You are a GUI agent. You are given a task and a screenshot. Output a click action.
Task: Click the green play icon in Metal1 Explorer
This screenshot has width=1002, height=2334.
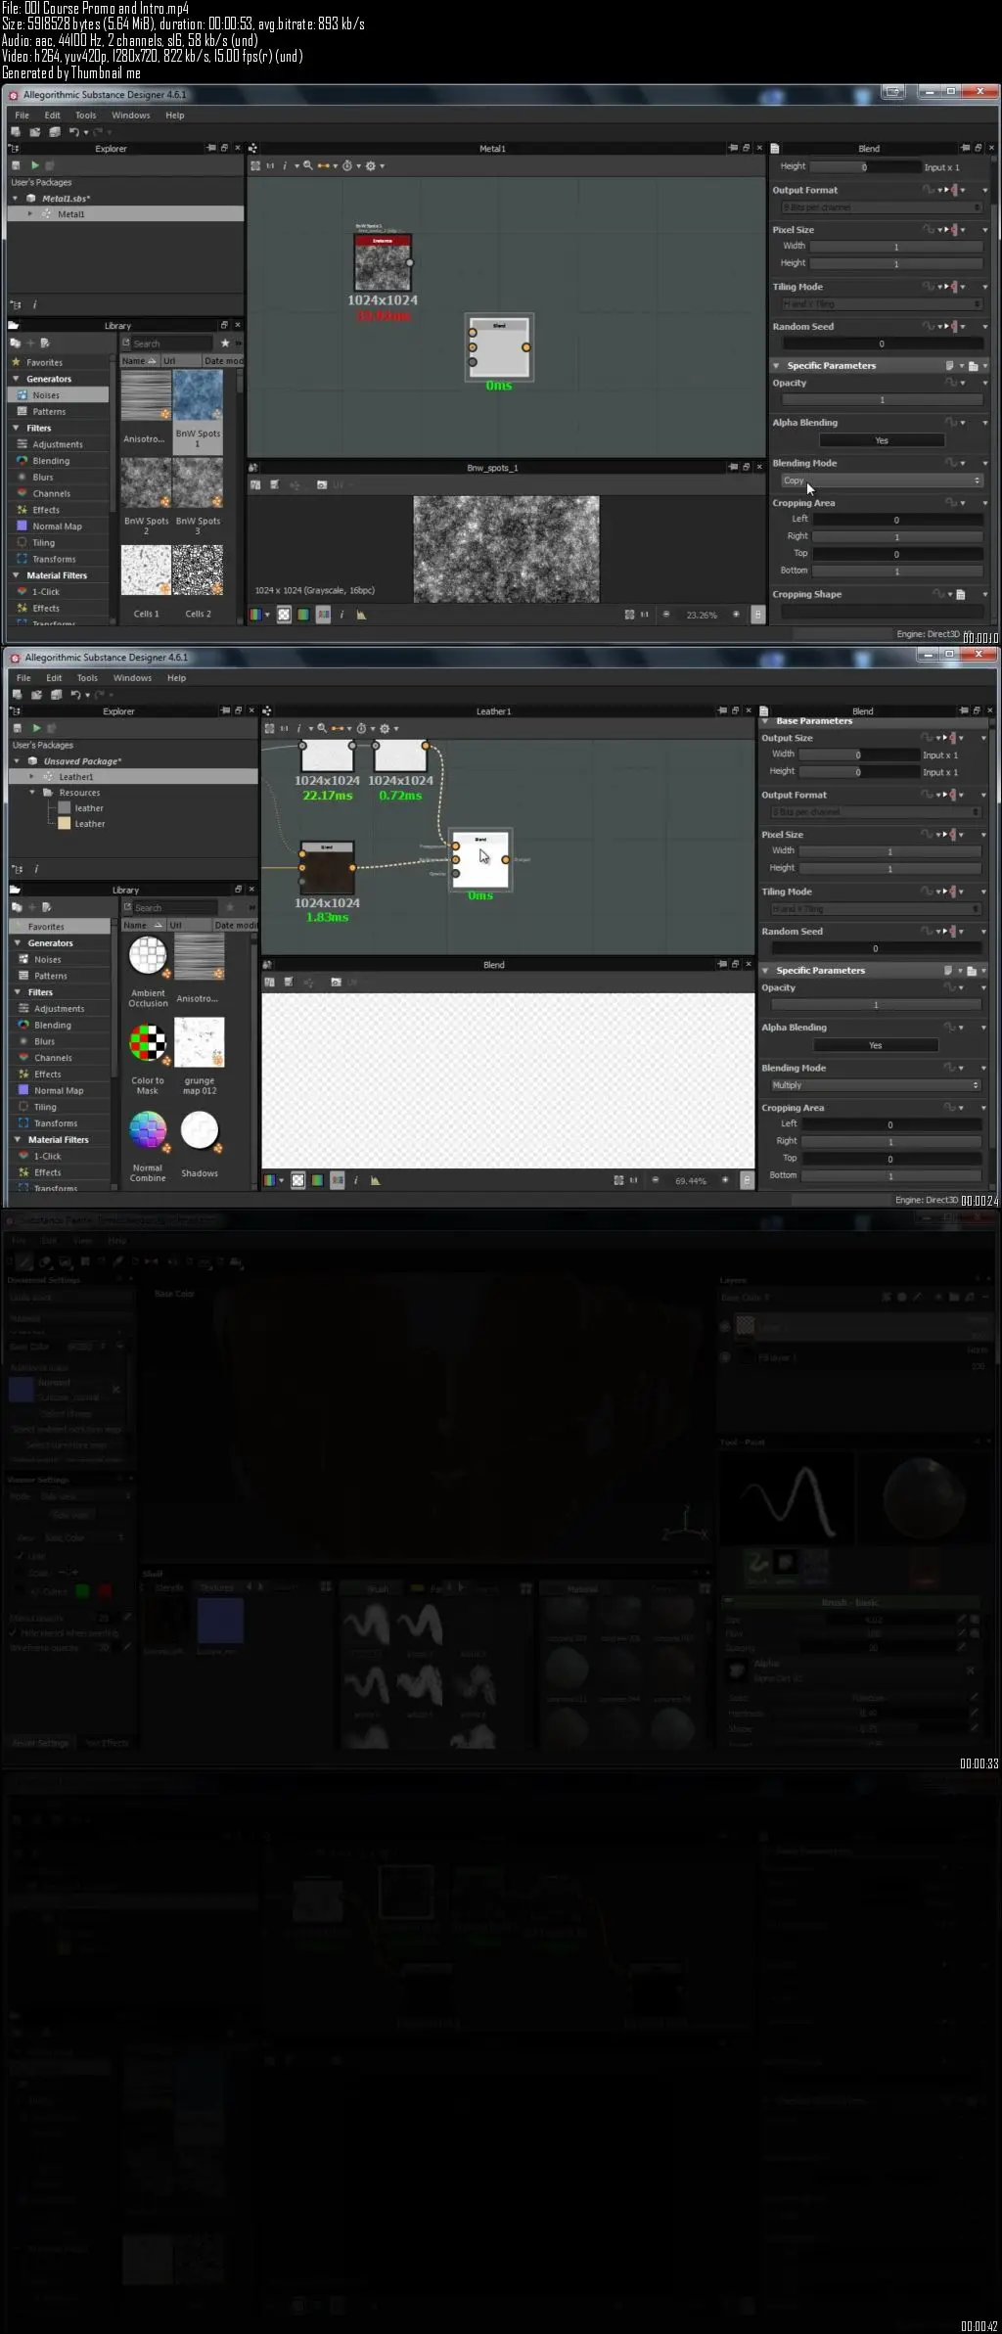point(35,165)
